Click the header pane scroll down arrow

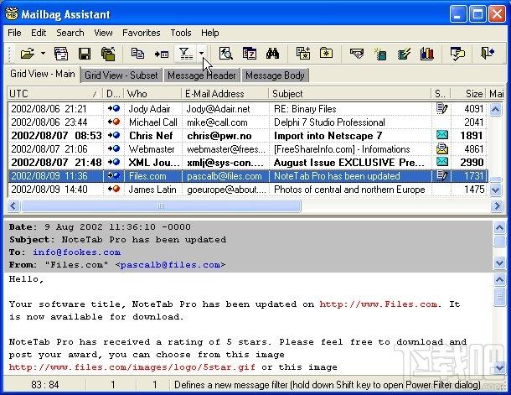(x=499, y=262)
